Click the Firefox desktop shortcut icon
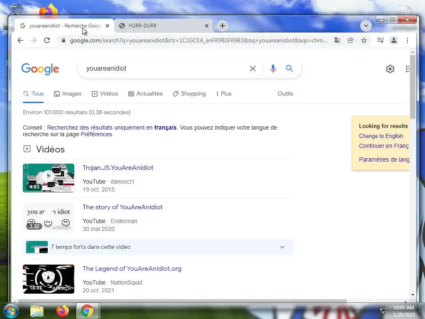The height and width of the screenshot is (319, 425). click(49, 10)
